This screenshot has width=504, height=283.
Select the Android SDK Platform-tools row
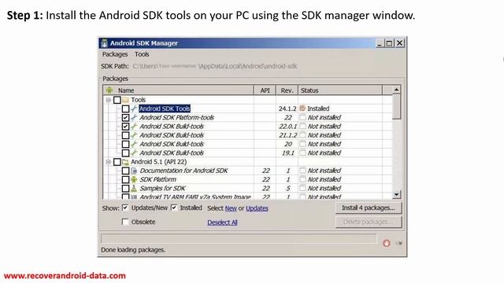[x=247, y=118]
